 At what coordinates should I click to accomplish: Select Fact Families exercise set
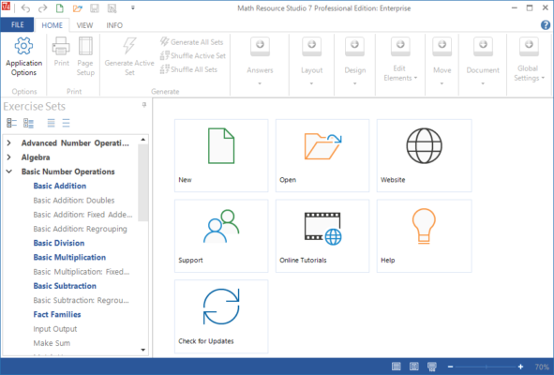point(57,315)
